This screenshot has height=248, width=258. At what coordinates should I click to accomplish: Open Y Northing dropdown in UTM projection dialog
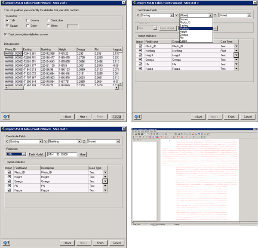tap(79, 141)
